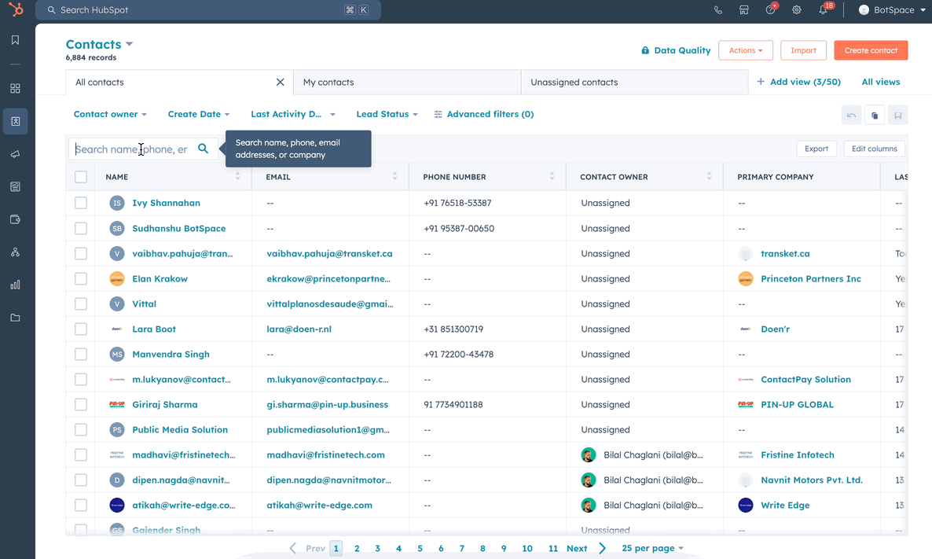Open the Last Activity Date filter dropdown
Screen dimensions: 932x559
click(293, 114)
